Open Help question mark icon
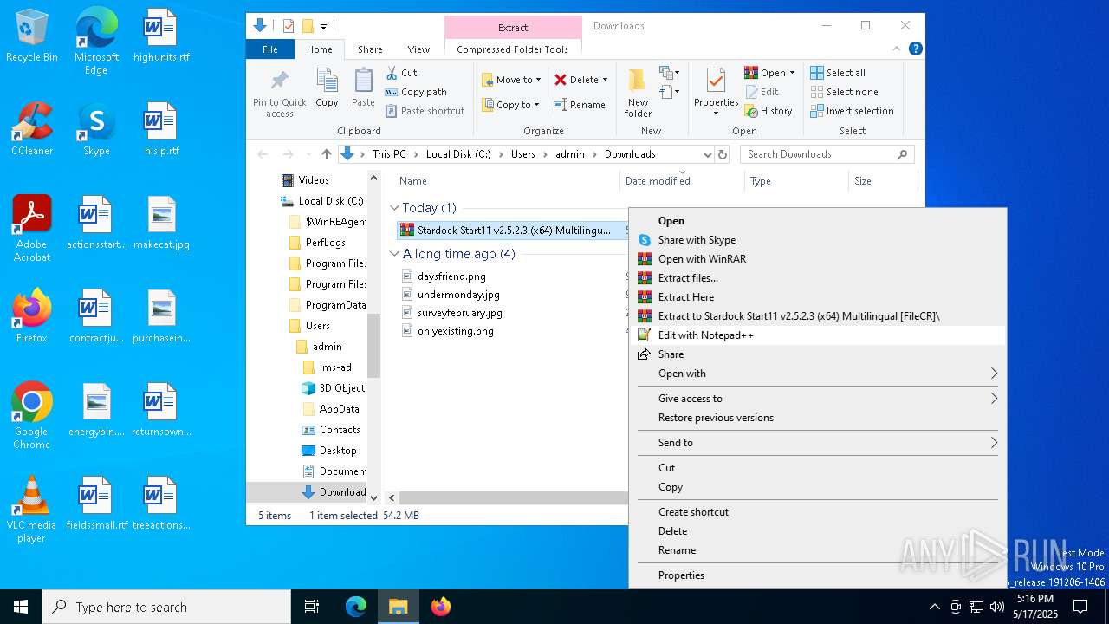The height and width of the screenshot is (624, 1109). pos(916,49)
